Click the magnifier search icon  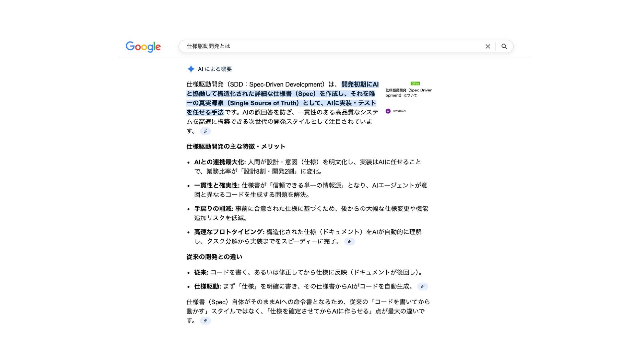[x=504, y=47]
